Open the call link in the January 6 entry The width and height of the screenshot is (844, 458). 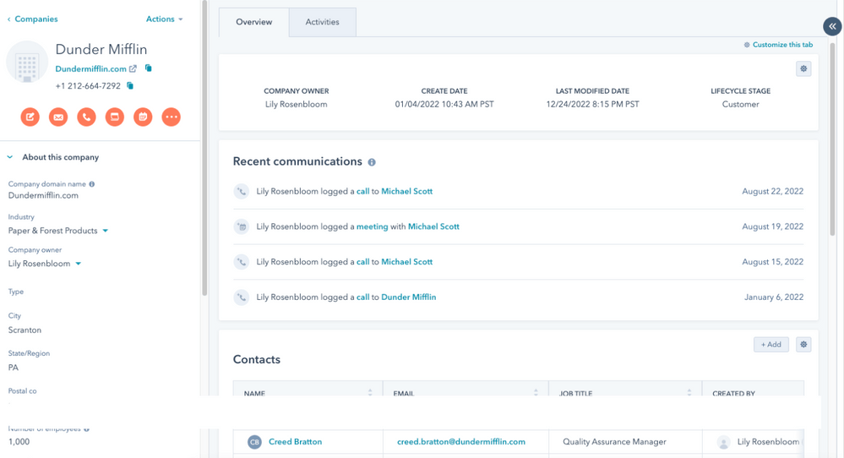tap(362, 297)
